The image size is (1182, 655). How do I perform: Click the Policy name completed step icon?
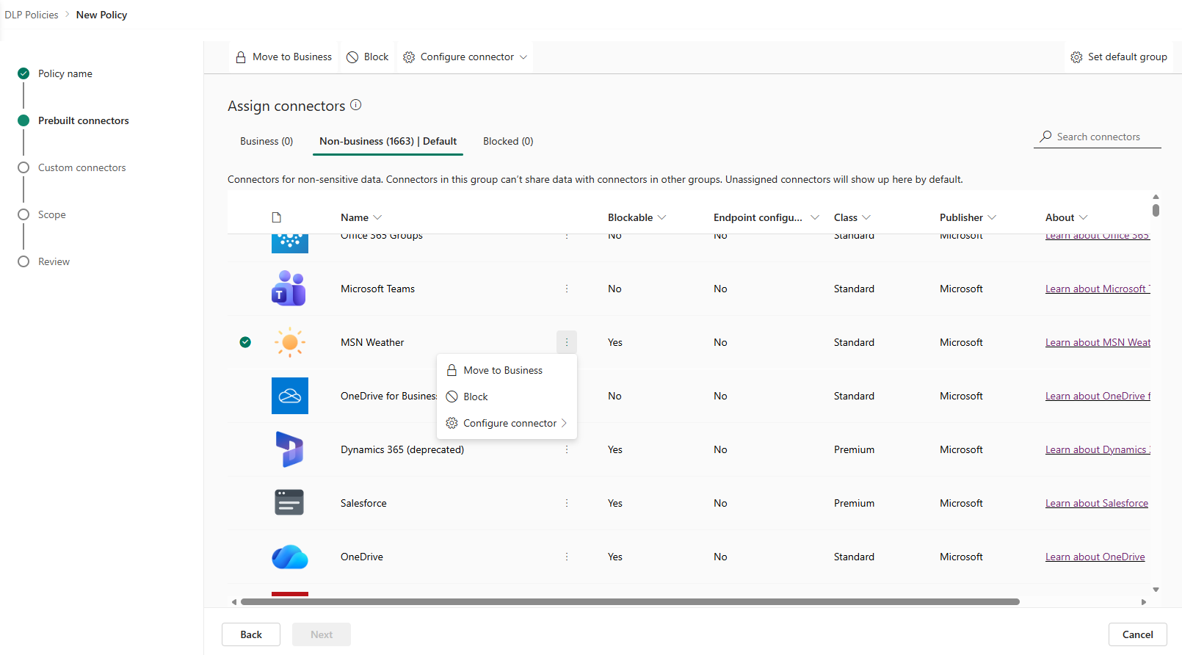(23, 73)
